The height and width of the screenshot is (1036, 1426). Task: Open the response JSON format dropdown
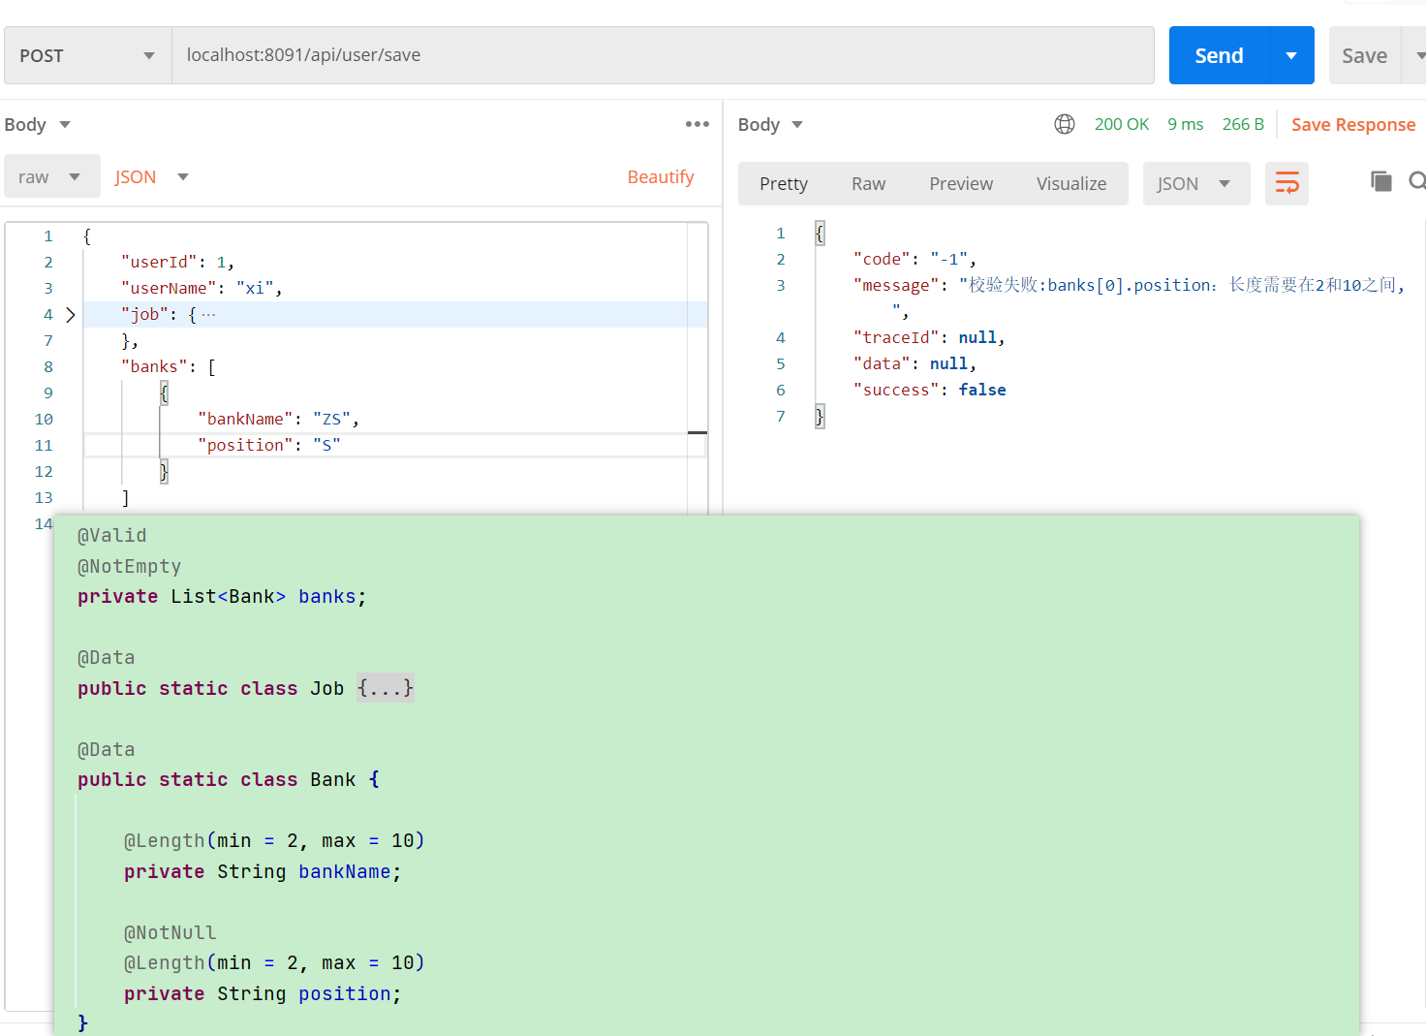tap(1196, 183)
